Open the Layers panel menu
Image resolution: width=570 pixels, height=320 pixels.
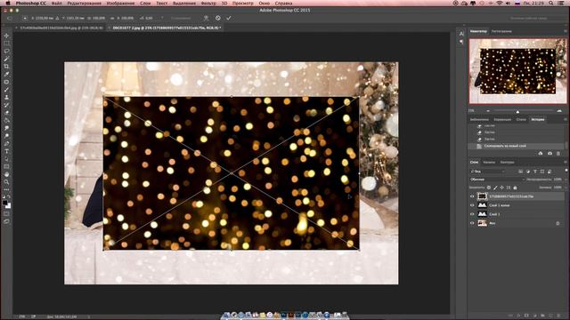566,162
